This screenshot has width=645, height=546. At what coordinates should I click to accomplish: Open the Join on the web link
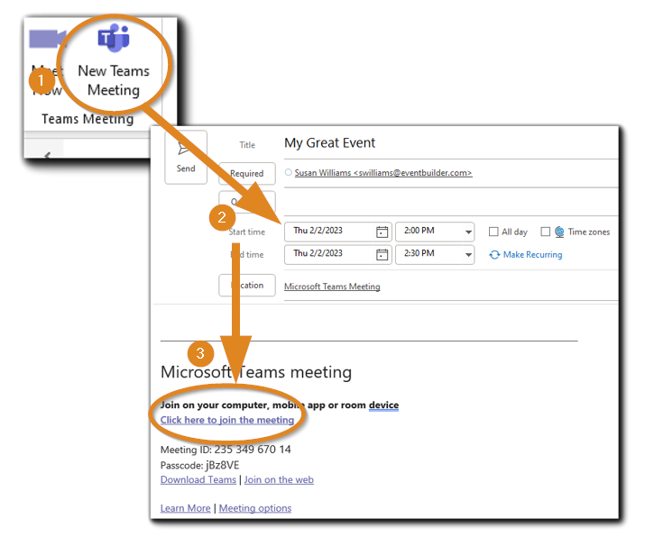(279, 480)
